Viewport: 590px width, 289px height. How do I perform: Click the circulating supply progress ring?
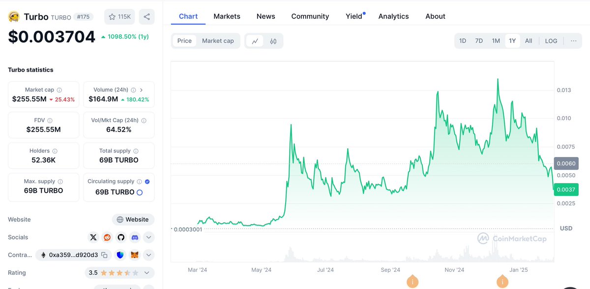140,192
